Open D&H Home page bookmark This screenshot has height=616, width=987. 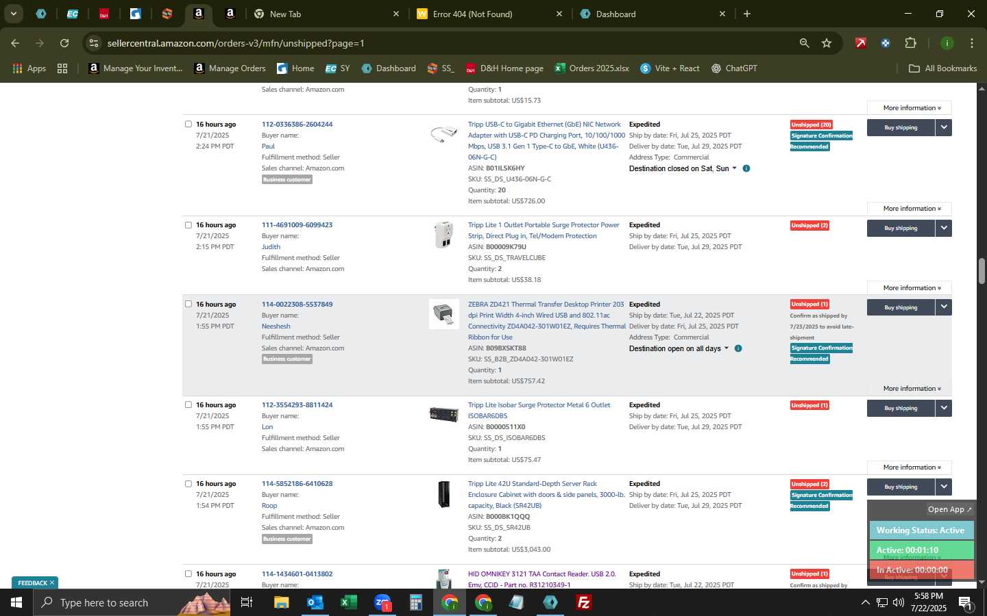pyautogui.click(x=504, y=68)
